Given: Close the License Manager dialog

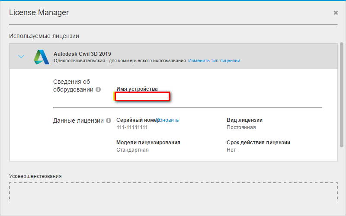Looking at the screenshot, I should (336, 13).
